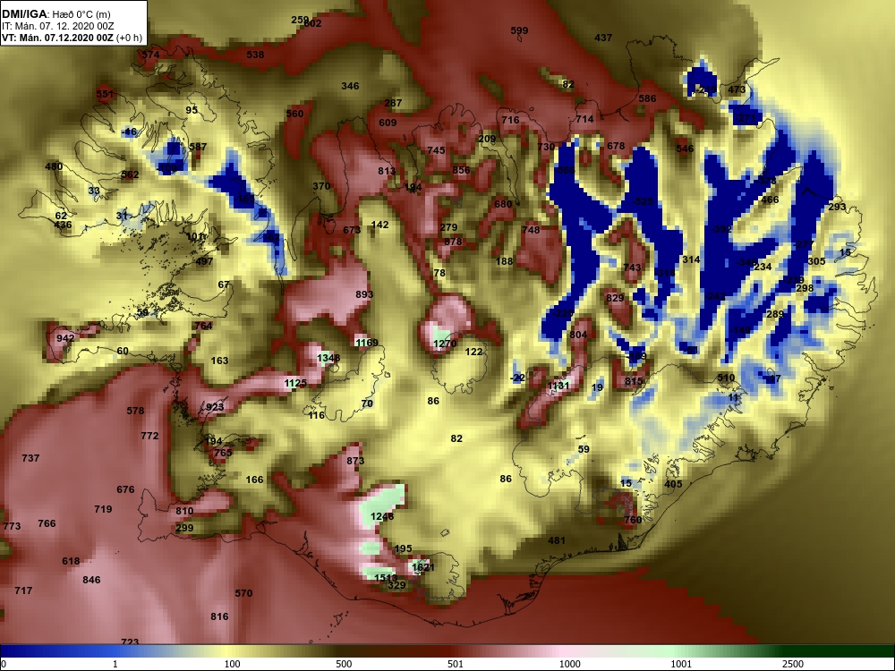Click the map value '813'
Image resolution: width=895 pixels, height=671 pixels.
(387, 171)
